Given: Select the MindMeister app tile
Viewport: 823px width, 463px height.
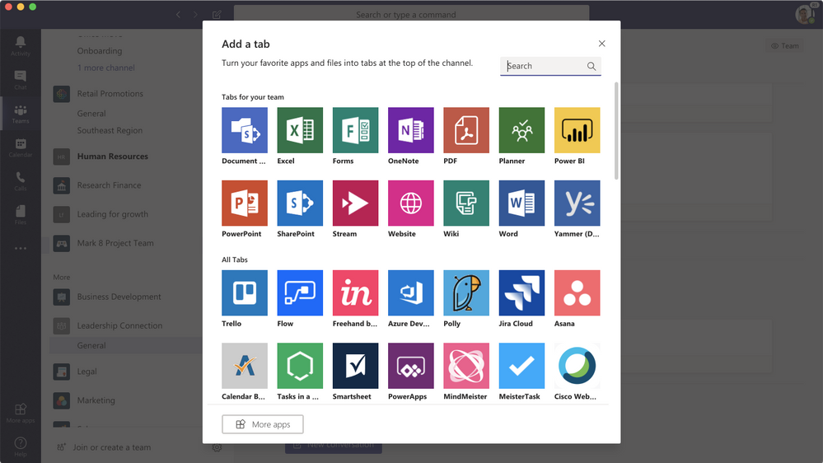Looking at the screenshot, I should pos(466,366).
